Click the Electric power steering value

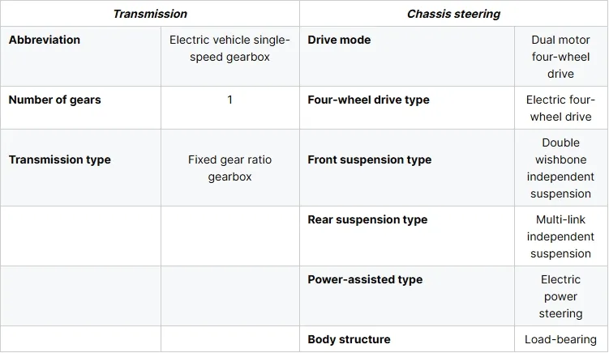tap(560, 296)
